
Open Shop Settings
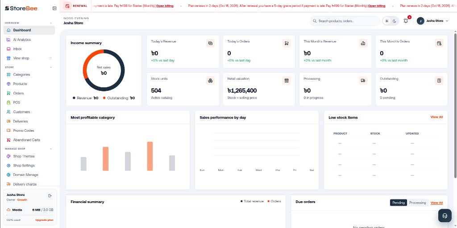(29, 166)
